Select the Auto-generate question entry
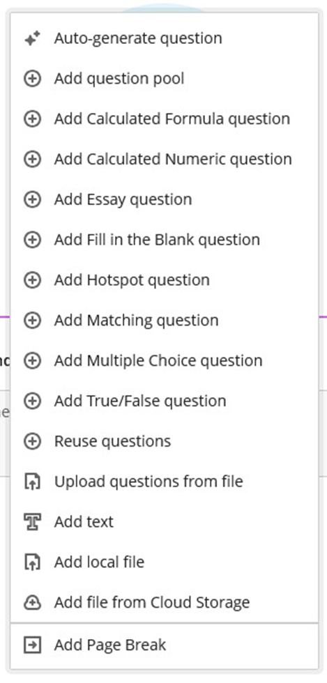The image size is (327, 683). click(x=165, y=38)
